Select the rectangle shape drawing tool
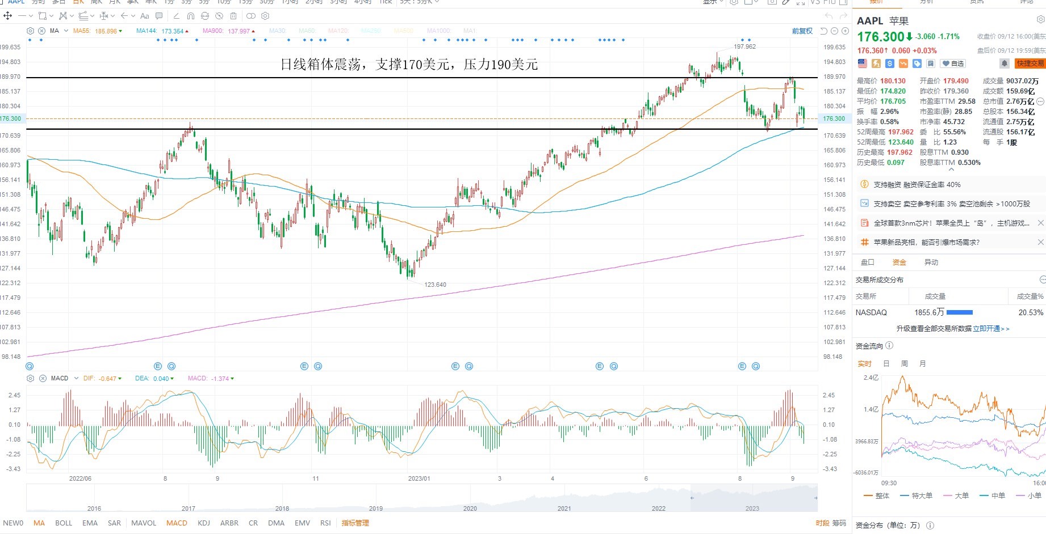1046x534 pixels. click(42, 16)
